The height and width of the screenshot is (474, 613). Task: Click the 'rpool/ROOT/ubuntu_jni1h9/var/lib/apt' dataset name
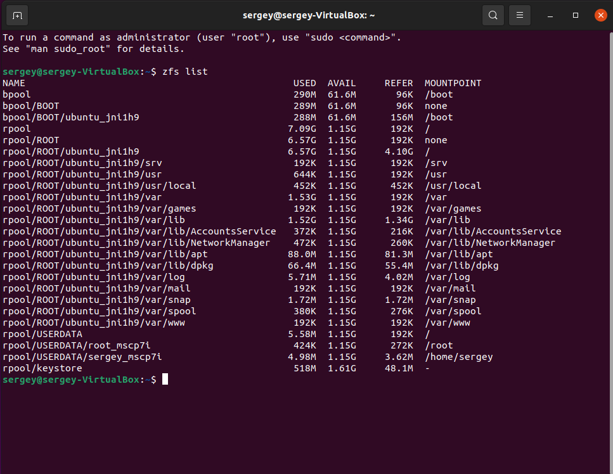pyautogui.click(x=105, y=254)
